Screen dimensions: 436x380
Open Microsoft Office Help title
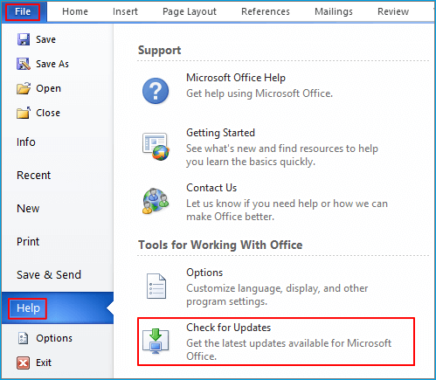coord(236,78)
